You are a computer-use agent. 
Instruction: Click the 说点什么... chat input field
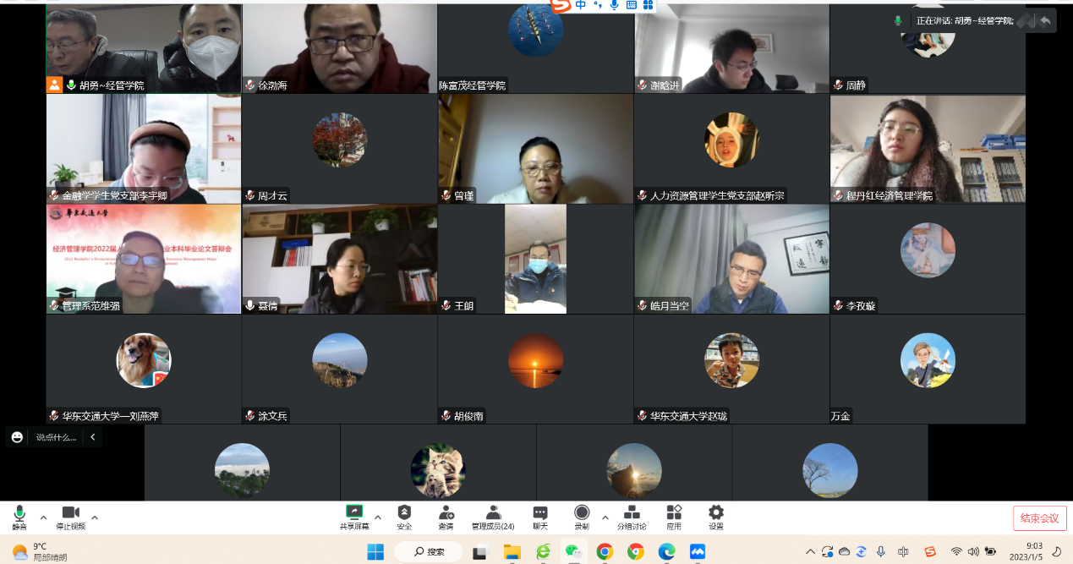click(56, 437)
